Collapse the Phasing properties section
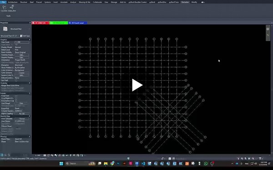273x170 pixels. [30, 137]
